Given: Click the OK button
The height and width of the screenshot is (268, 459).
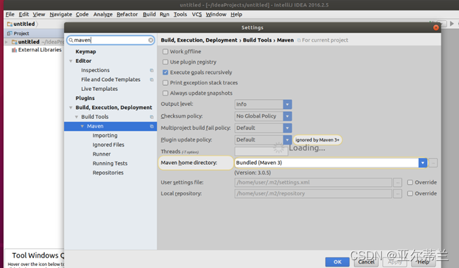Looking at the screenshot, I should 337,262.
